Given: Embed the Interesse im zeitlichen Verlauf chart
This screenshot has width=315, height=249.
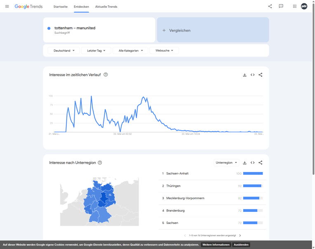Looking at the screenshot, I should tap(252, 75).
